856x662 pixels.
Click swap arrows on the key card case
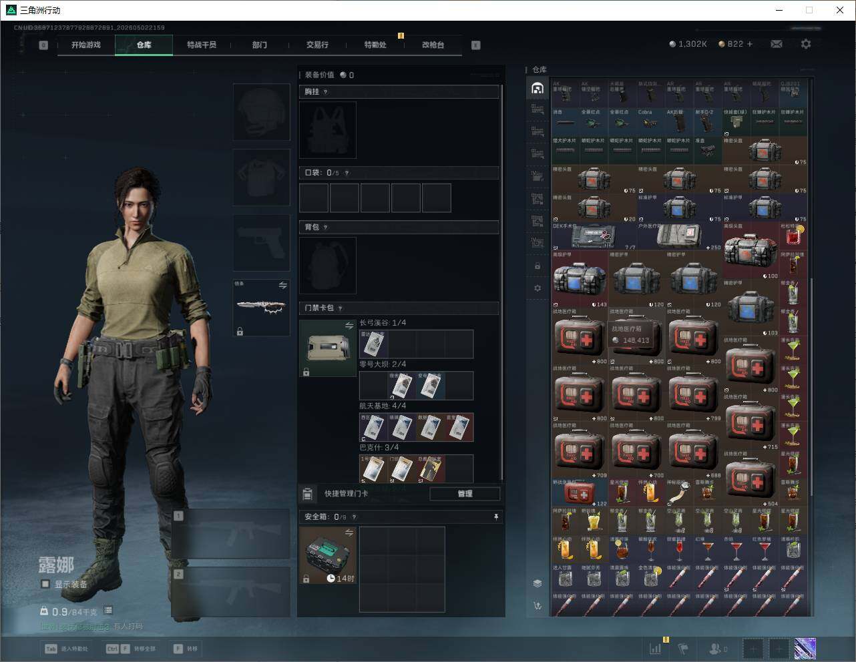click(x=349, y=326)
